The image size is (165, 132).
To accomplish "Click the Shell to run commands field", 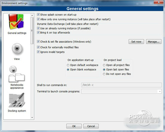I will [x=121, y=85].
